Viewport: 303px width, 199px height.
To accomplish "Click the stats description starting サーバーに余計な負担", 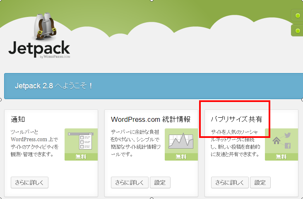I will point(135,143).
